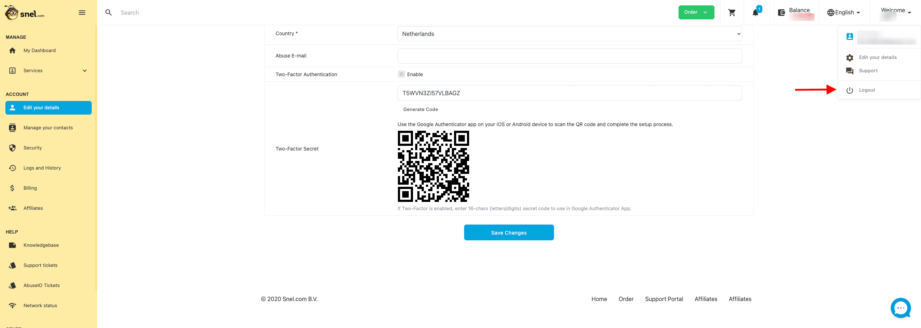Choose Edit your details in user menu
Image resolution: width=921 pixels, height=328 pixels.
(x=877, y=57)
